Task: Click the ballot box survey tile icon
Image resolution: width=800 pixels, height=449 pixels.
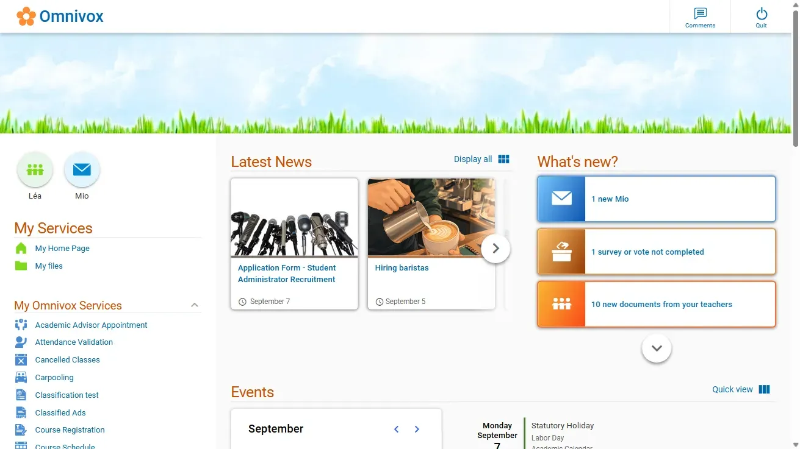Action: pos(561,252)
